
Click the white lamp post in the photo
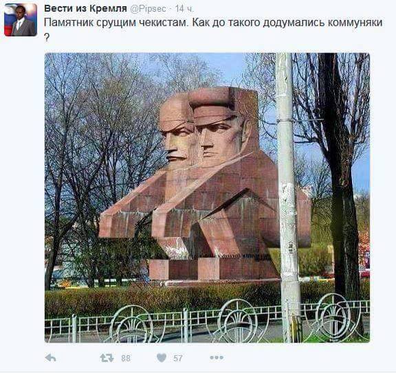tap(287, 198)
